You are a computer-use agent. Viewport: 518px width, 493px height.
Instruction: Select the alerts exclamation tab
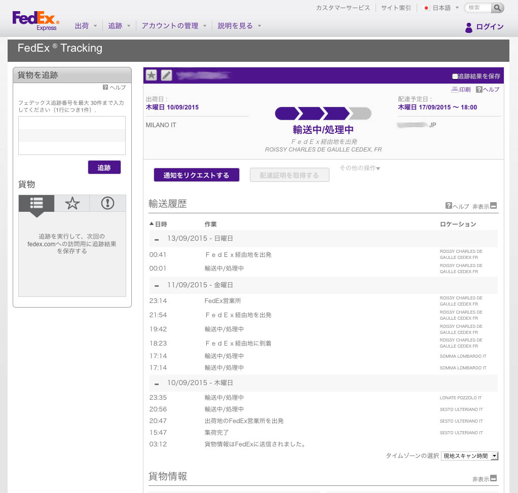pyautogui.click(x=107, y=203)
